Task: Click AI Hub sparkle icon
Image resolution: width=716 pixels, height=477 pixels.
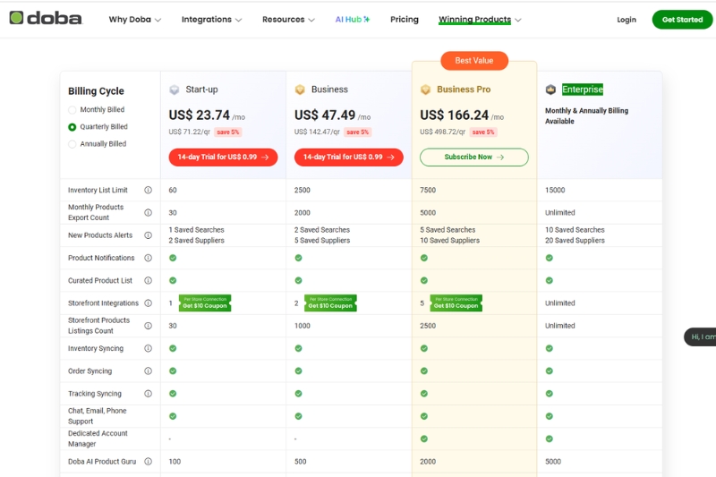Action: tap(367, 19)
